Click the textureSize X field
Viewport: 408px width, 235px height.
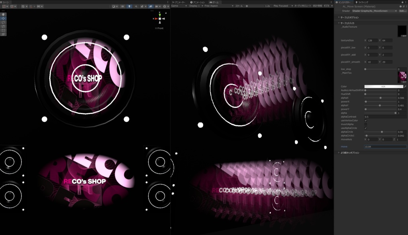click(373, 41)
